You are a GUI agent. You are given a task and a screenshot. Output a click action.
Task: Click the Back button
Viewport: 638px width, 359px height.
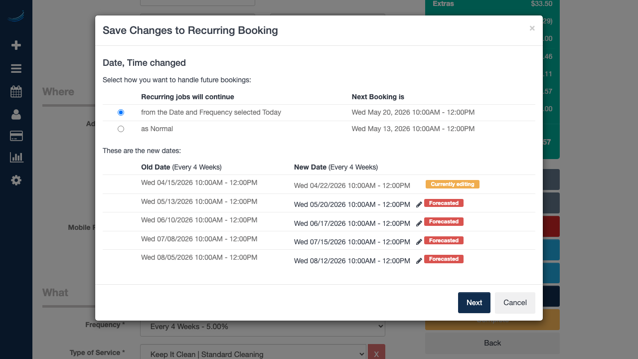[x=492, y=343]
